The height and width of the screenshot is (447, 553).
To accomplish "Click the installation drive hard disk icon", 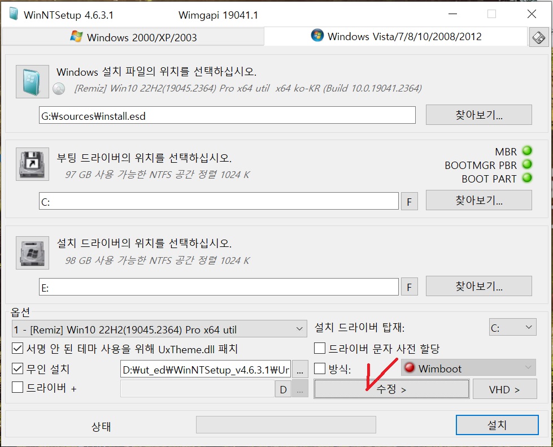I will click(x=32, y=253).
